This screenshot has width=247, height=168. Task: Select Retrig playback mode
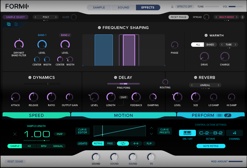[98, 143]
